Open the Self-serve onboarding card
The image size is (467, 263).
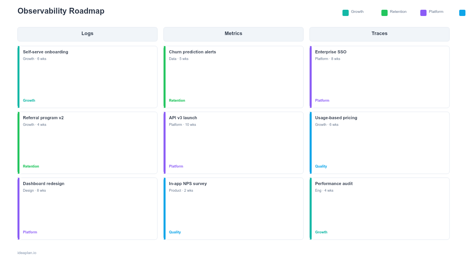(88, 76)
